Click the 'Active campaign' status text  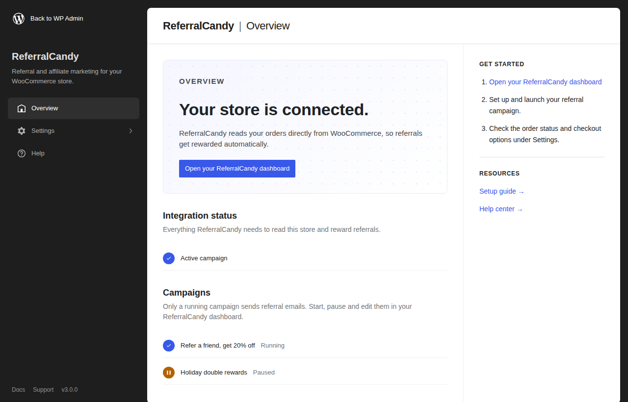pyautogui.click(x=204, y=258)
